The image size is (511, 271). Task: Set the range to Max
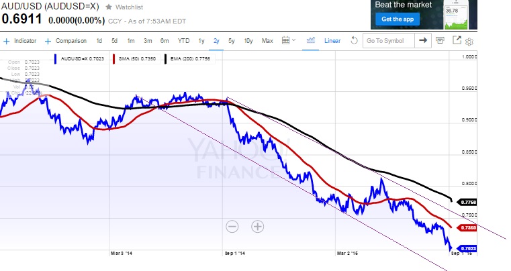pyautogui.click(x=267, y=40)
